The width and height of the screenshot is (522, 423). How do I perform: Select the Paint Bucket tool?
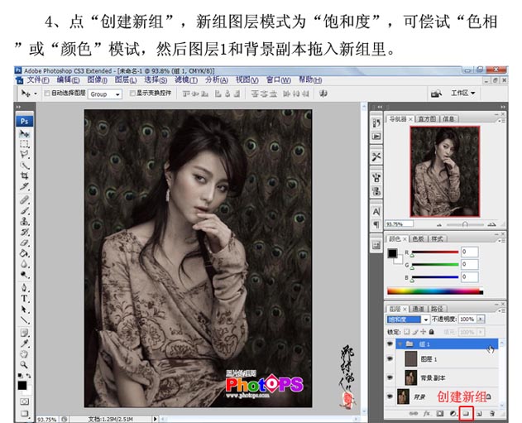click(x=24, y=253)
